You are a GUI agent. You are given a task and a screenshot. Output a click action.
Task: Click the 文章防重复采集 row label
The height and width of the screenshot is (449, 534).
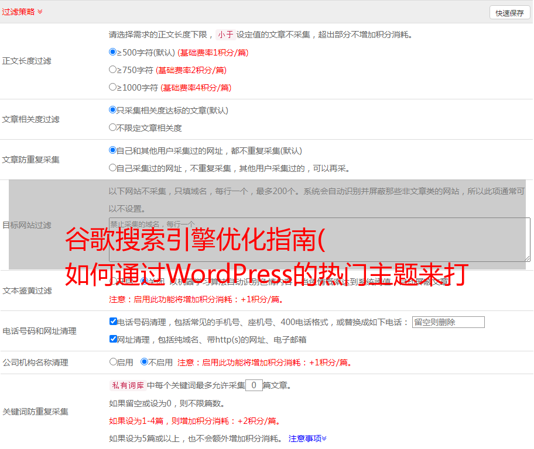click(x=30, y=160)
